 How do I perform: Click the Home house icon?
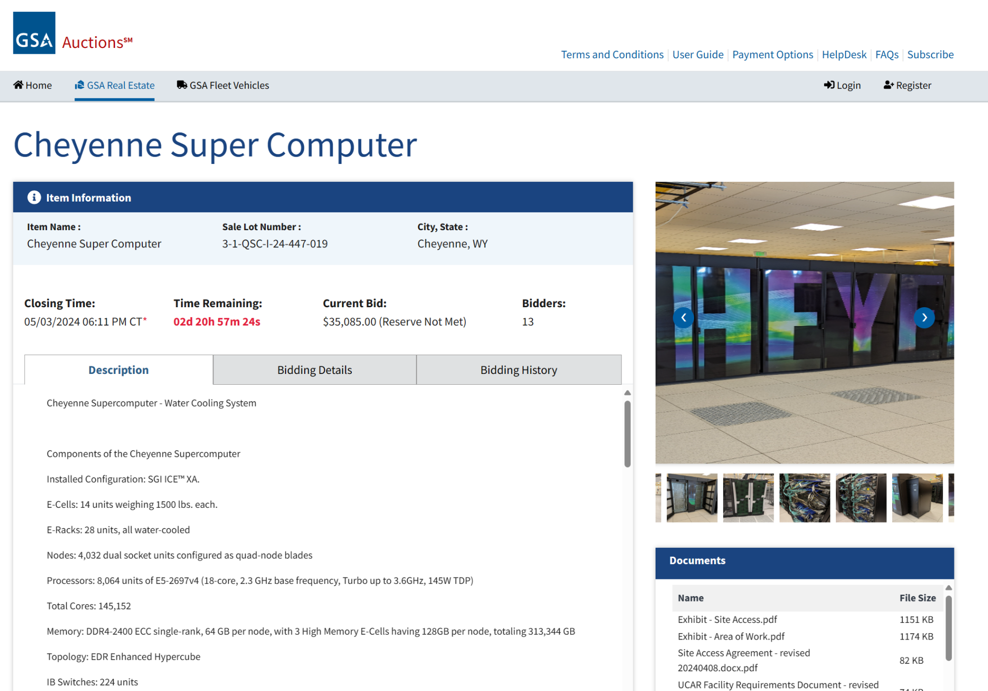(x=18, y=85)
